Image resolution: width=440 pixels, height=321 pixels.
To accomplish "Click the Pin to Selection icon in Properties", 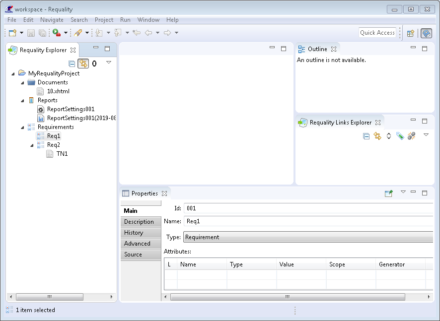I will (389, 193).
